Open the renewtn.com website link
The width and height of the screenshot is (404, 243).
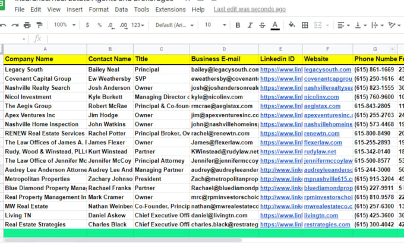tap(321, 134)
